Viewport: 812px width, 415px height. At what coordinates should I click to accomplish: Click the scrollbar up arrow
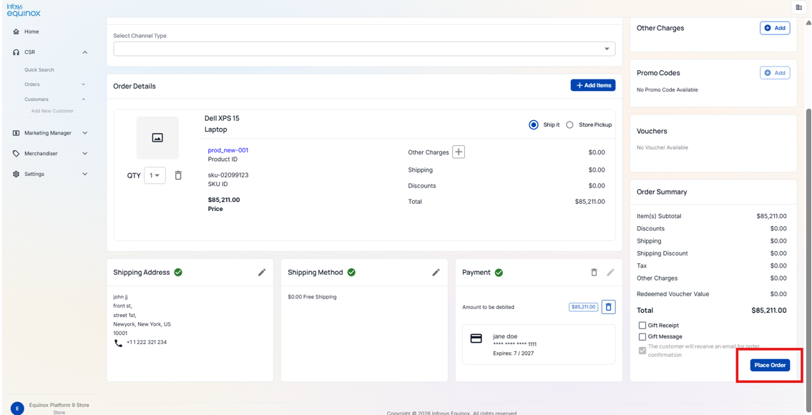point(808,23)
